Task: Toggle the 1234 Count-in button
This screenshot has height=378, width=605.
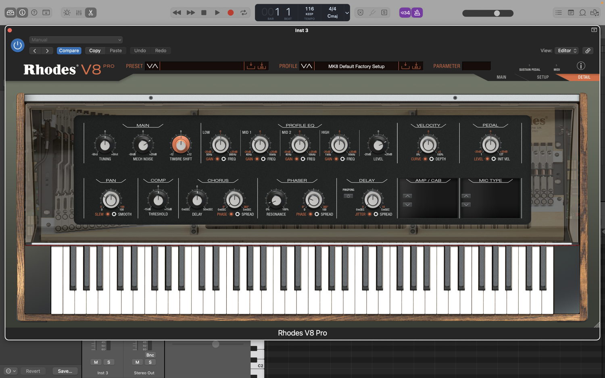Action: (x=405, y=12)
